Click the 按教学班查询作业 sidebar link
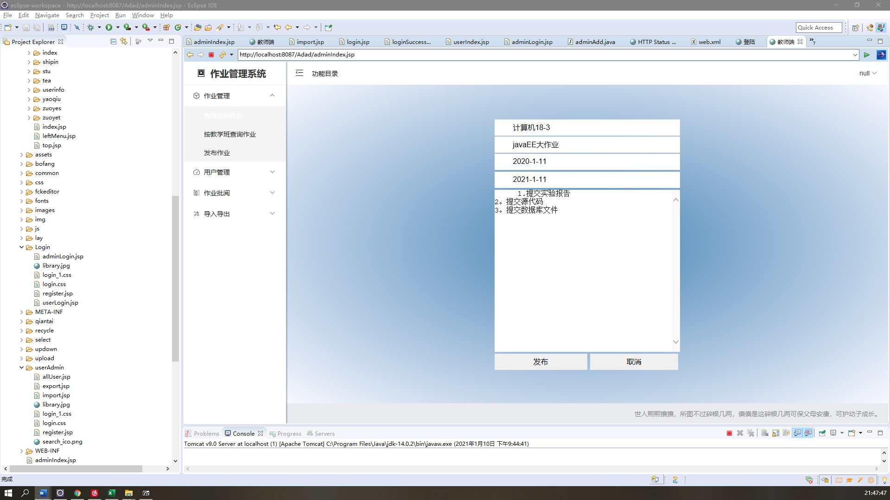890x500 pixels. point(230,134)
